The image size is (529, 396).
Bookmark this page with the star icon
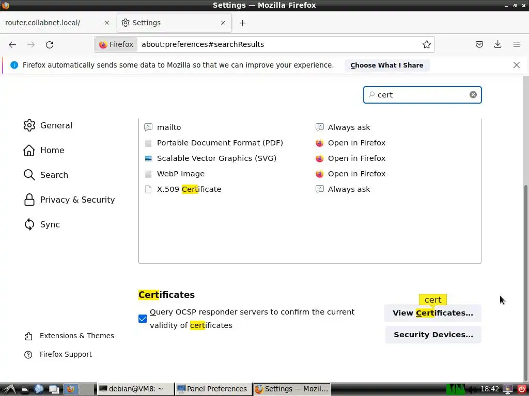coord(426,44)
